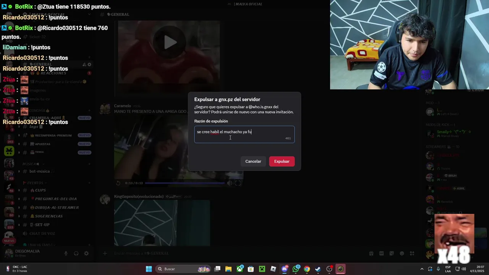Open Discord from the taskbar
The width and height of the screenshot is (489, 275).
tap(284, 269)
